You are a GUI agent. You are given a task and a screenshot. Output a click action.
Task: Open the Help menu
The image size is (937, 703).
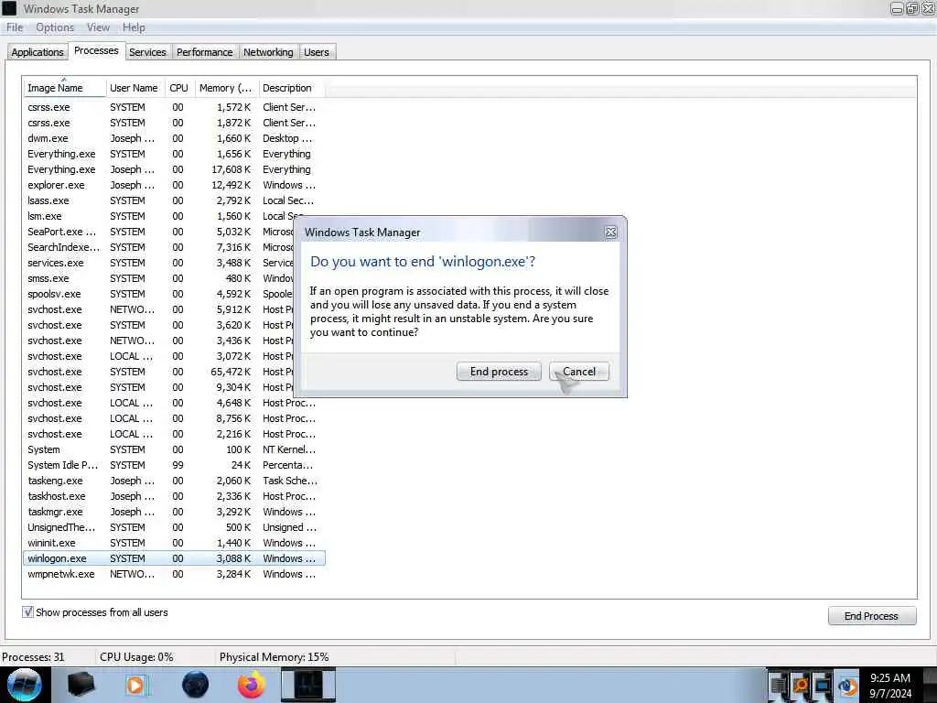(x=134, y=27)
